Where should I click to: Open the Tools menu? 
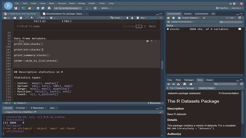coord(102,3)
